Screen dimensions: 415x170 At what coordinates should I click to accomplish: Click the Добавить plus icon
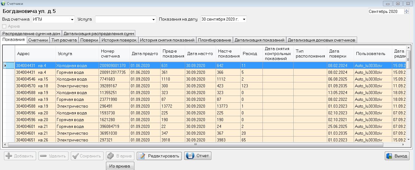tap(9, 156)
